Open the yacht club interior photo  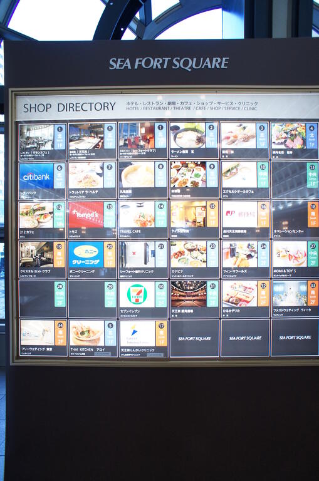point(36,255)
